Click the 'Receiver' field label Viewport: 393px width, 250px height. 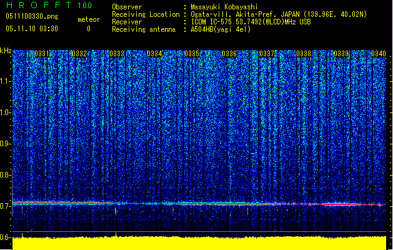point(127,22)
